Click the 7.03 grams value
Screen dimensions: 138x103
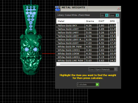89,43
